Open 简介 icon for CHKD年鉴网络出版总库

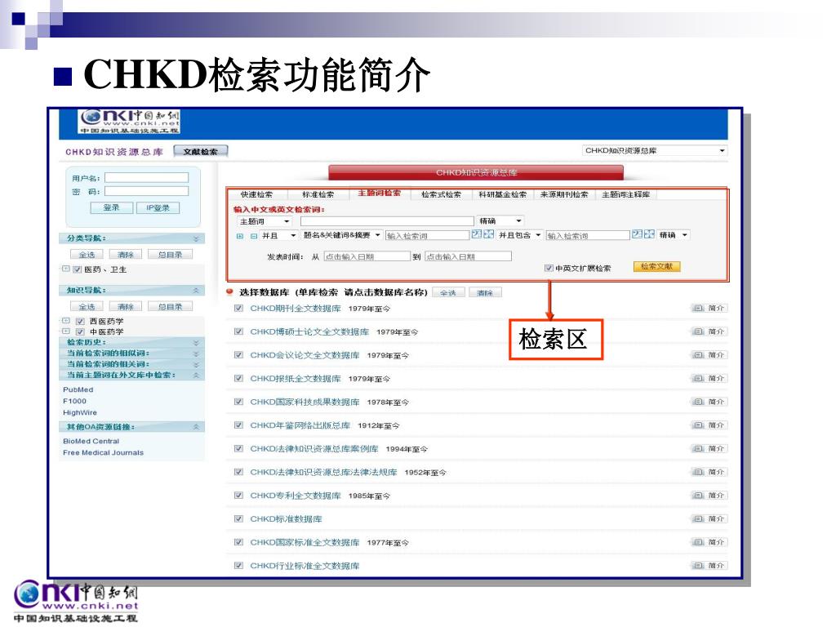[x=698, y=425]
